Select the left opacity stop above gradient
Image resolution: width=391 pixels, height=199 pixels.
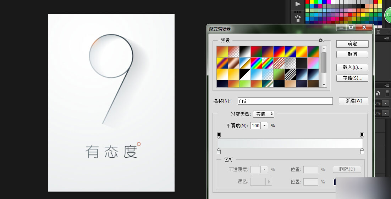219,135
